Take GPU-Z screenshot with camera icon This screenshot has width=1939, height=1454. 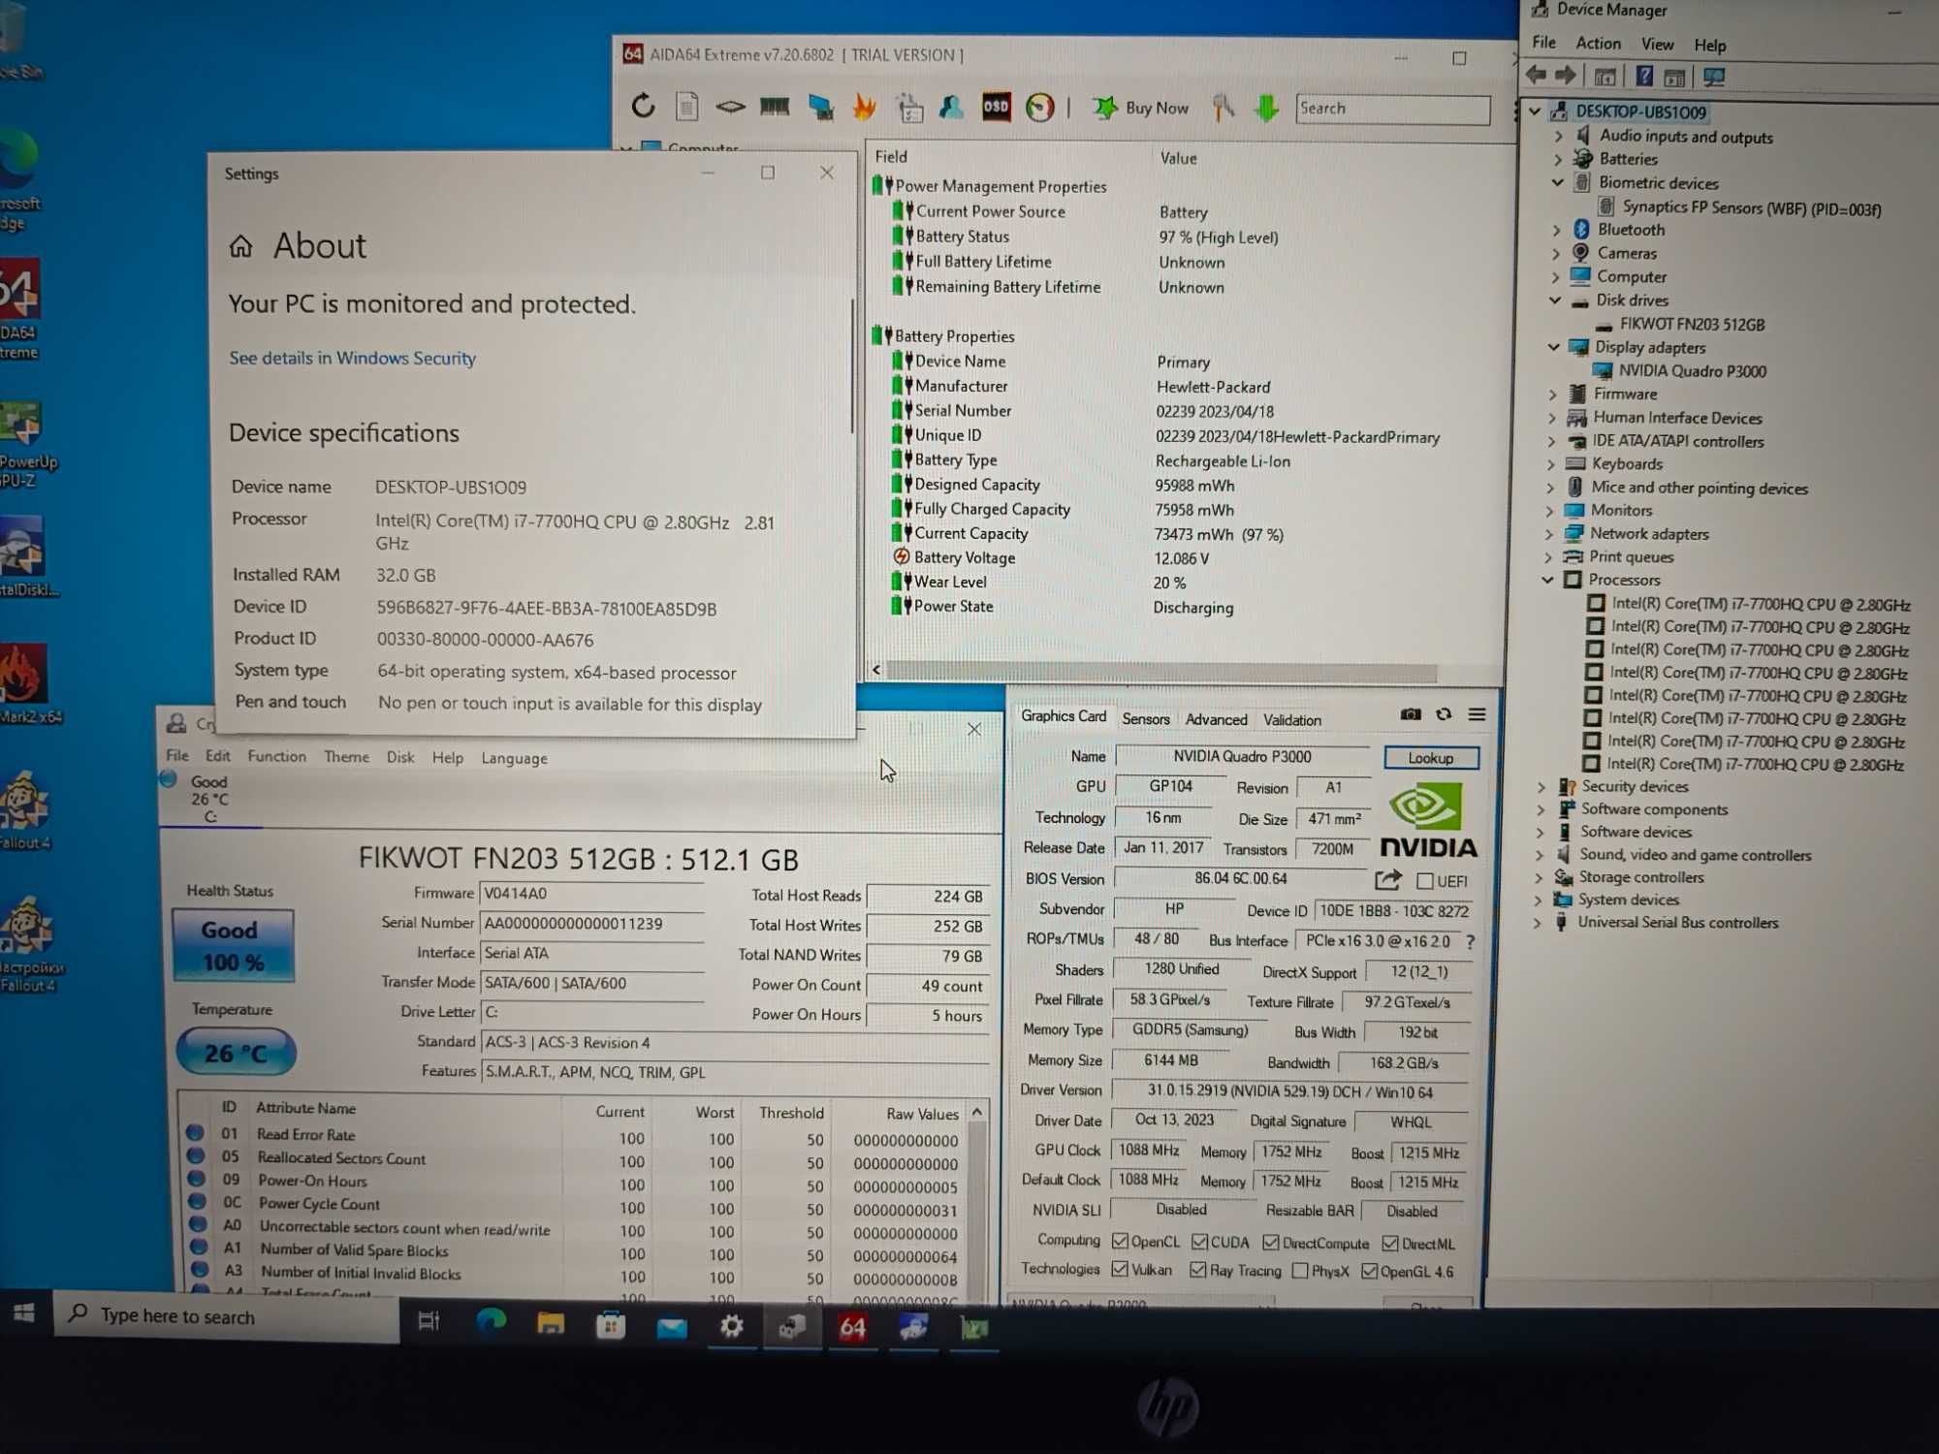1411,714
